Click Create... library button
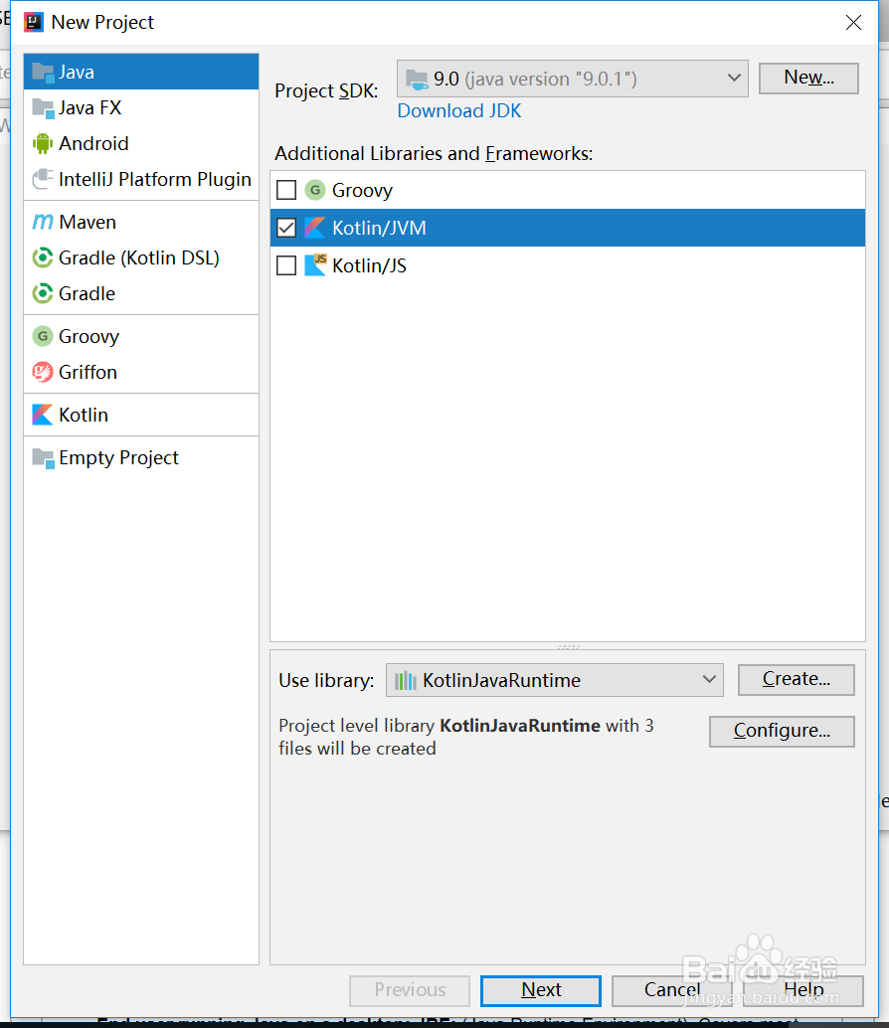 pos(796,679)
